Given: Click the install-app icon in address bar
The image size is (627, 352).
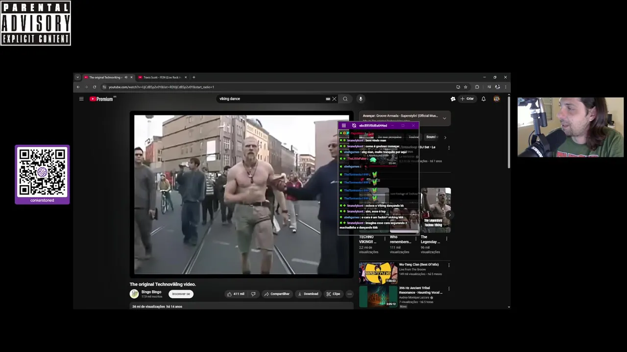Looking at the screenshot, I should tap(458, 87).
